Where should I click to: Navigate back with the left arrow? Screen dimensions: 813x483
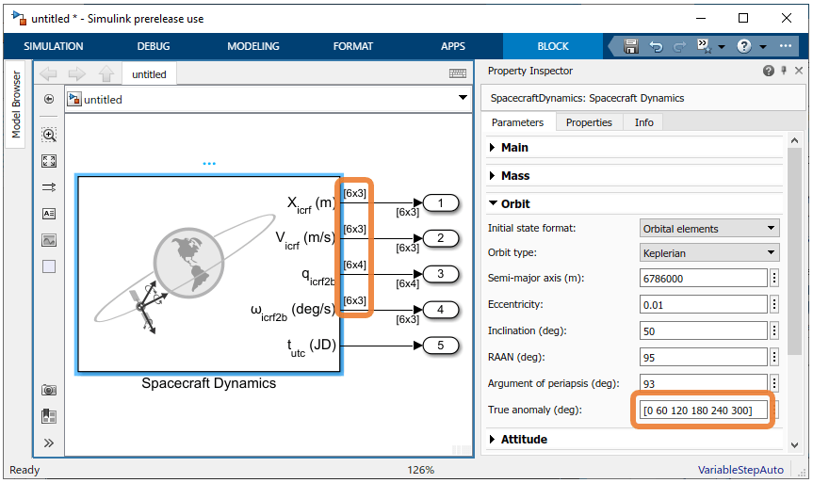[48, 73]
